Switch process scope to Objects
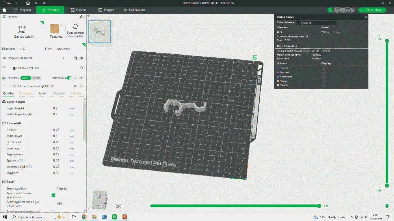 tap(36, 78)
